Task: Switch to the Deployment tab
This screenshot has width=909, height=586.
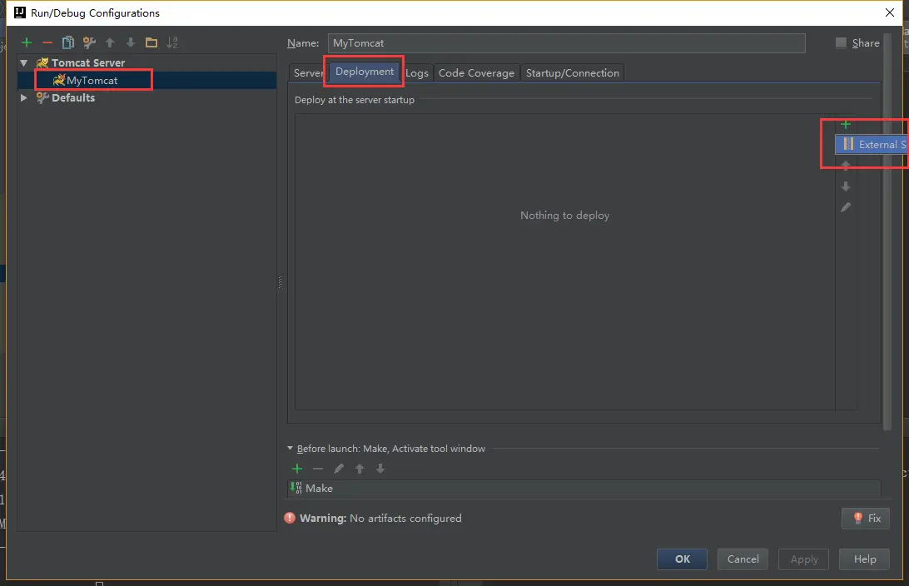Action: click(365, 72)
